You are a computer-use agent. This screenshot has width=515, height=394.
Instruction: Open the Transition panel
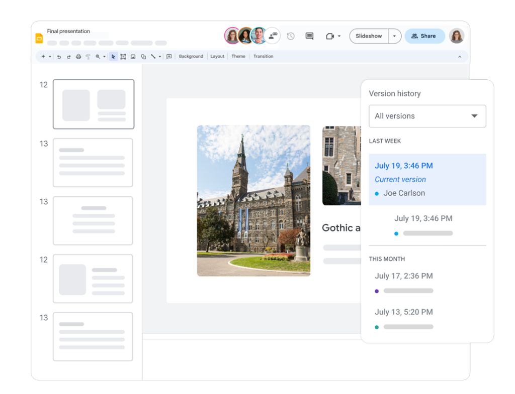point(263,57)
